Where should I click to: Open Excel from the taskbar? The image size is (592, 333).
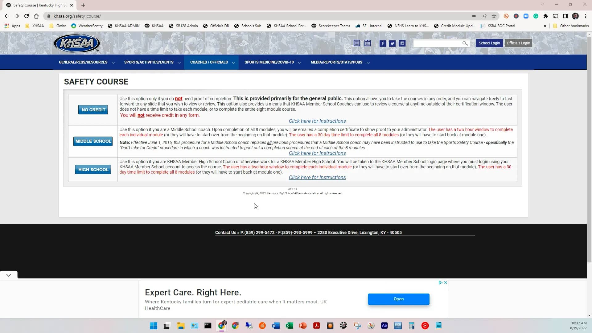pyautogui.click(x=289, y=326)
